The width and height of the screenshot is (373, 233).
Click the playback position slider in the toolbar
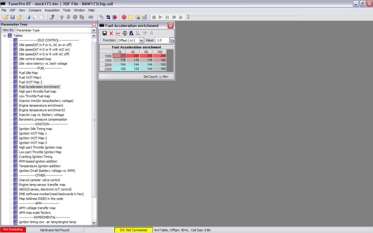pyautogui.click(x=188, y=17)
